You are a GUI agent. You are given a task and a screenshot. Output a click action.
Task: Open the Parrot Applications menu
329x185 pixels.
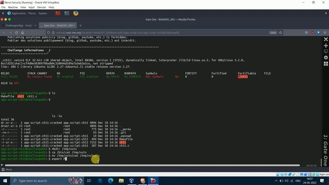(x=16, y=13)
